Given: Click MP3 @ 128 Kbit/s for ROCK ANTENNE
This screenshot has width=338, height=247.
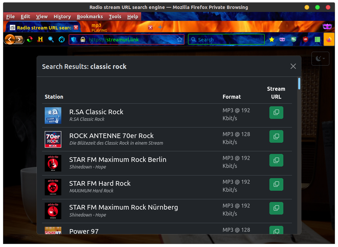Looking at the screenshot, I should (236, 138).
